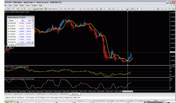Open the Arrows drawing tool
176x103 pixels.
tap(173, 9)
